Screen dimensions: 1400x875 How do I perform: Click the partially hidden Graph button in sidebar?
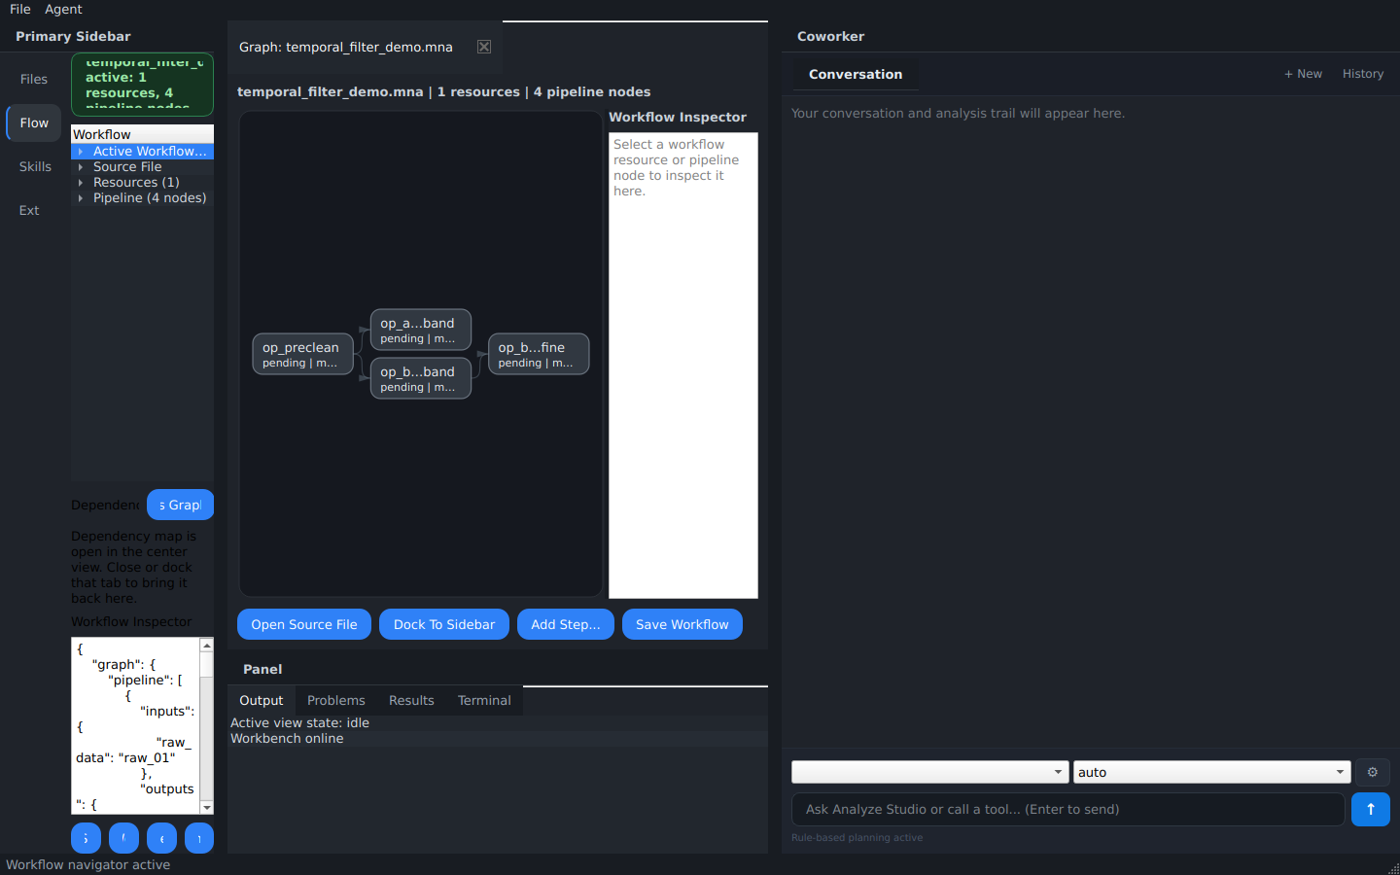[180, 505]
